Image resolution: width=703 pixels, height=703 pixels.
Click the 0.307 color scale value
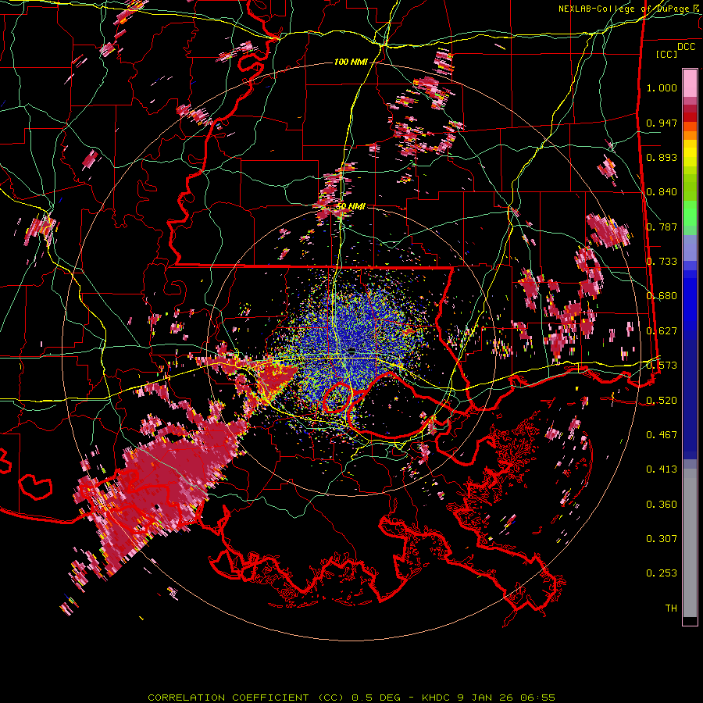(662, 539)
